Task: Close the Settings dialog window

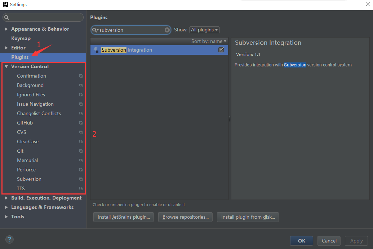Action: point(368,4)
